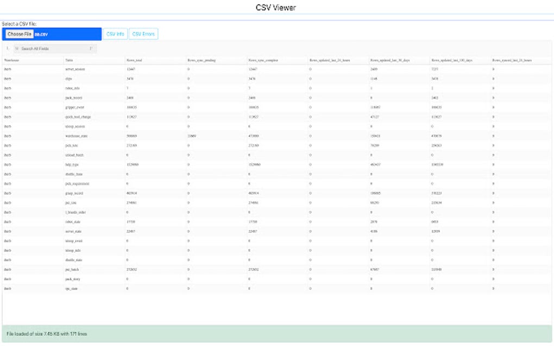
Task: Click the CSV Viewer page title
Action: click(x=275, y=7)
